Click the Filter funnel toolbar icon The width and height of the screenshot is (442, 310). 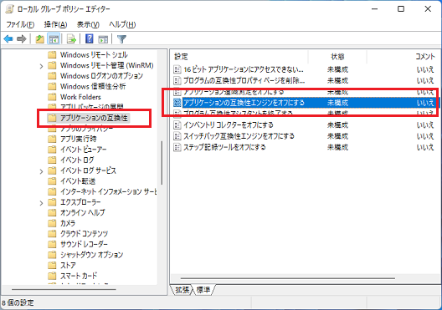121,38
